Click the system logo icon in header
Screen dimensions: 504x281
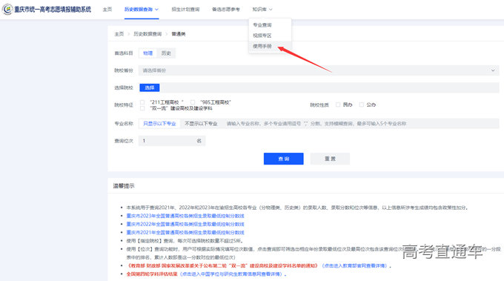tap(7, 9)
